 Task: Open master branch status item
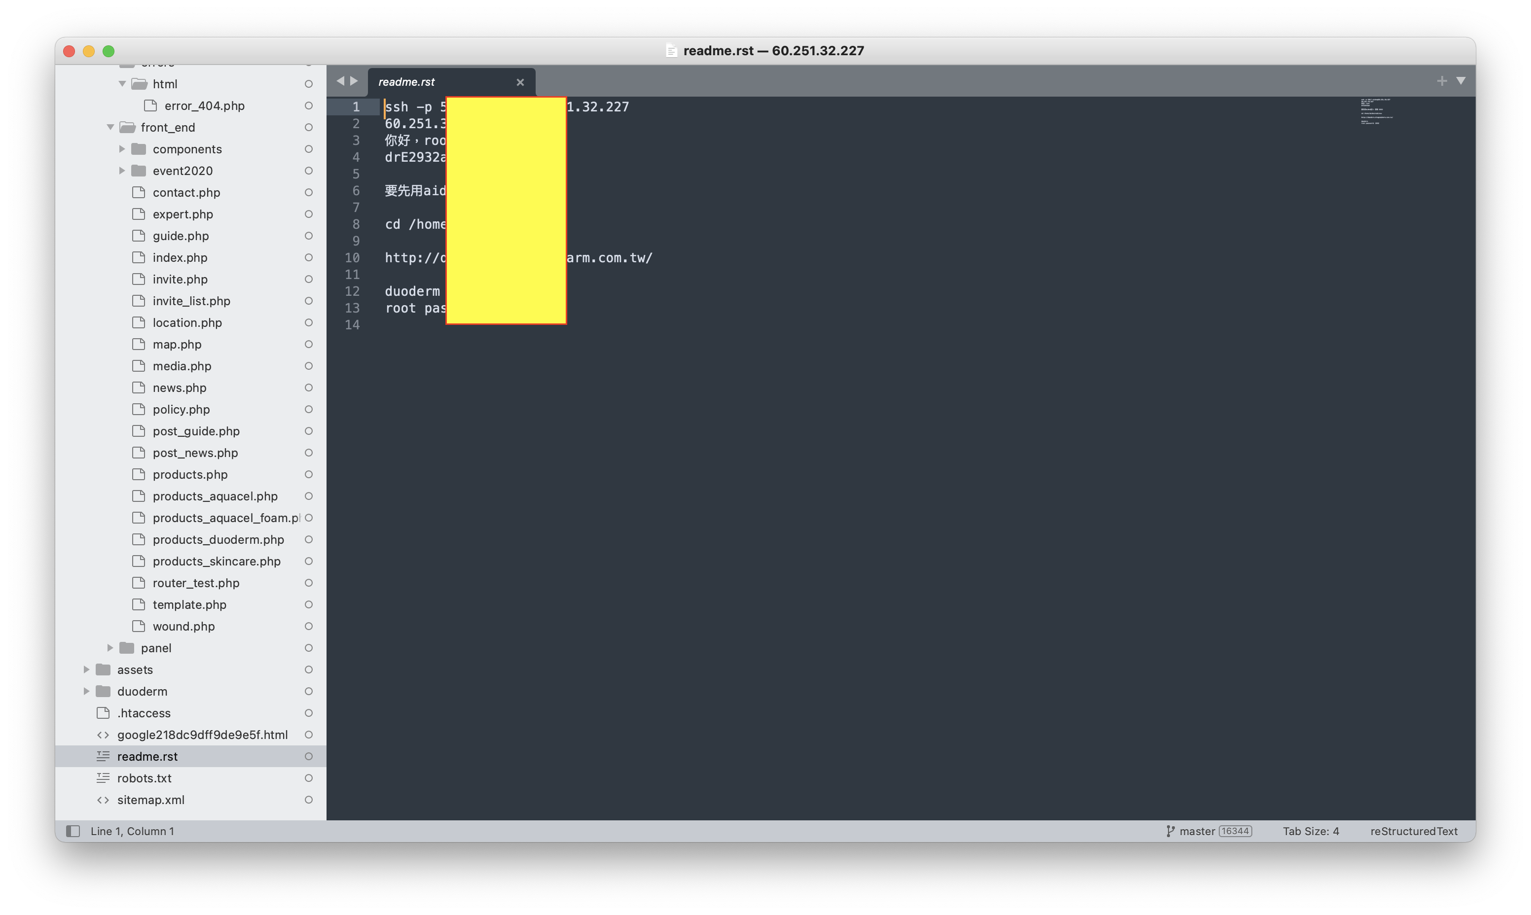1197,831
